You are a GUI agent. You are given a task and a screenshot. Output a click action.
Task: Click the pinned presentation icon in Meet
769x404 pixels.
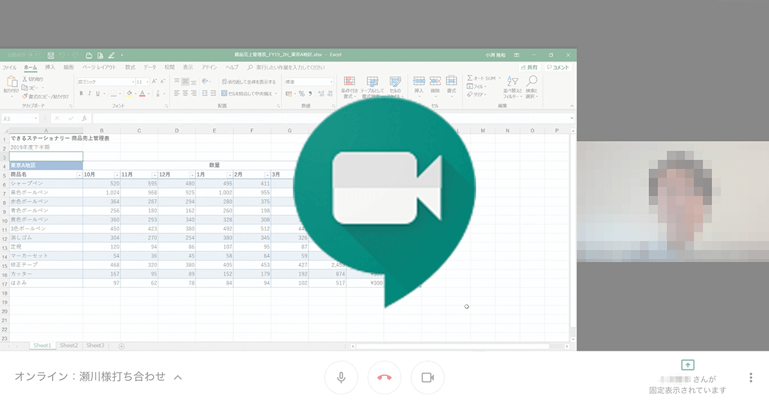(687, 364)
